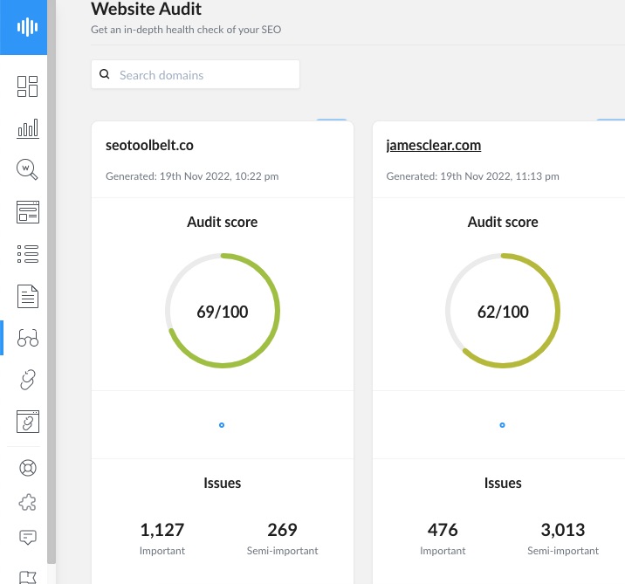Click the Generated 19th Nov 2022, 11:13 pm text
The width and height of the screenshot is (625, 584).
pyautogui.click(x=473, y=176)
